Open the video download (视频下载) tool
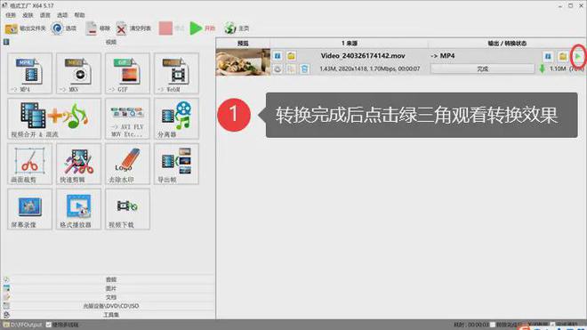587x330 pixels. (x=128, y=209)
